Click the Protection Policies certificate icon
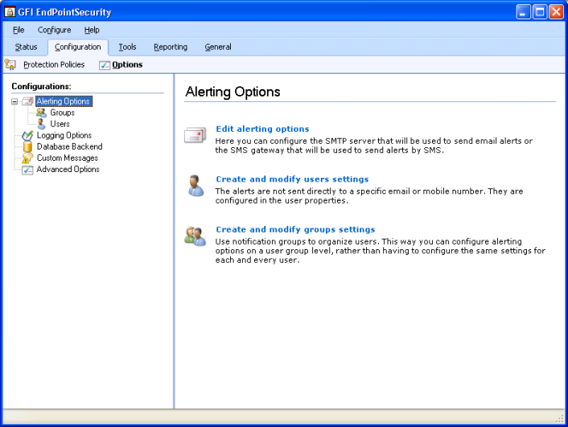This screenshot has width=568, height=427. coord(10,64)
